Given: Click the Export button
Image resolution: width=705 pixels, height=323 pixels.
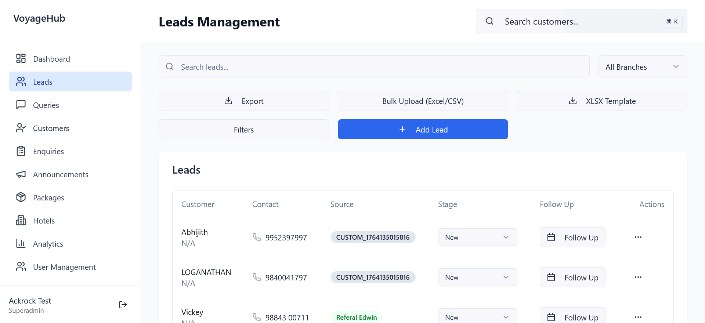Looking at the screenshot, I should (244, 101).
